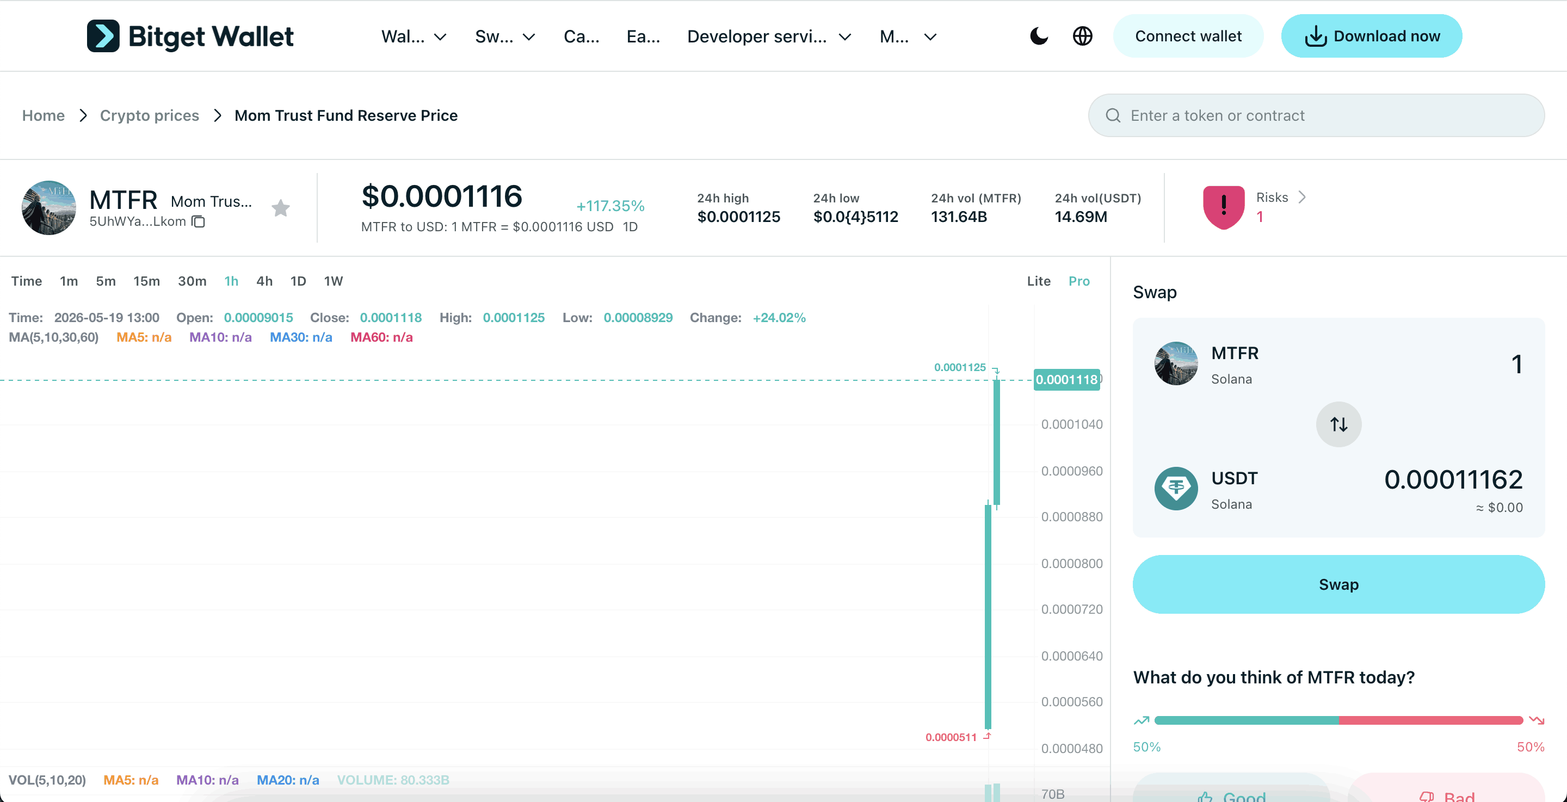Go to Home breadcrumb
Viewport: 1567px width, 802px height.
click(x=43, y=115)
